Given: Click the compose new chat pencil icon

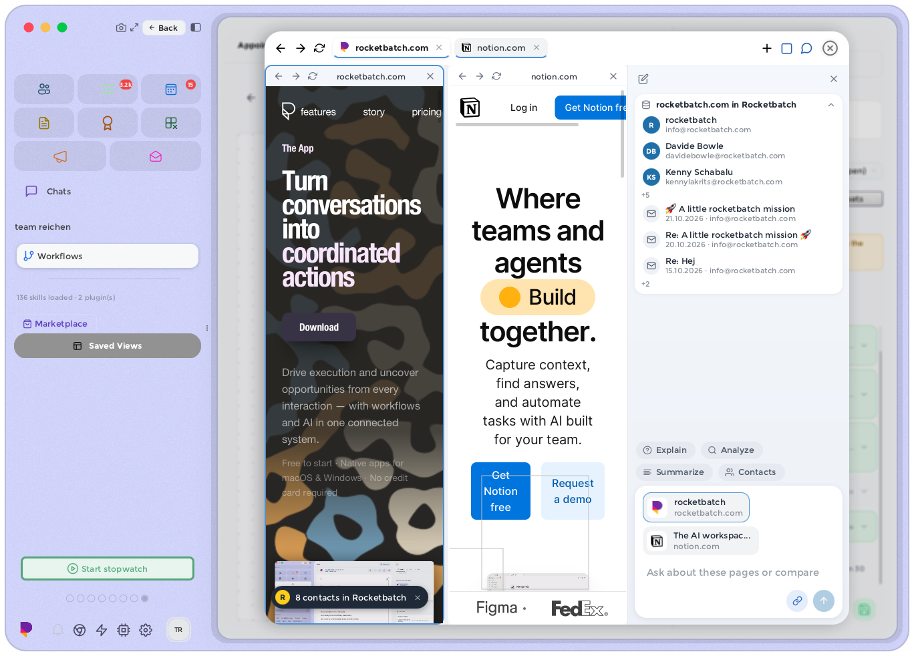Looking at the screenshot, I should pyautogui.click(x=643, y=79).
